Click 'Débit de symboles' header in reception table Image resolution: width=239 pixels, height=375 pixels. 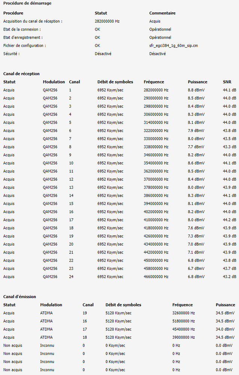[115, 82]
